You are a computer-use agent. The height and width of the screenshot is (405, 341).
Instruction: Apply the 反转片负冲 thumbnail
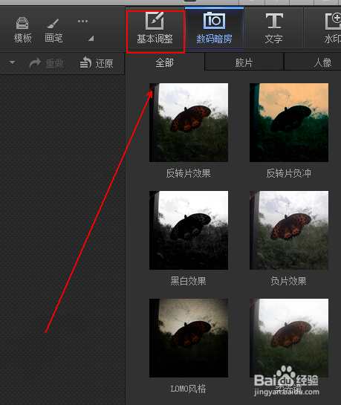[289, 123]
